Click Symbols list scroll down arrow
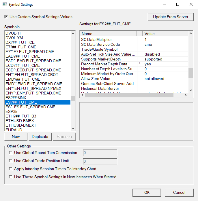The image size is (198, 201). [73, 128]
